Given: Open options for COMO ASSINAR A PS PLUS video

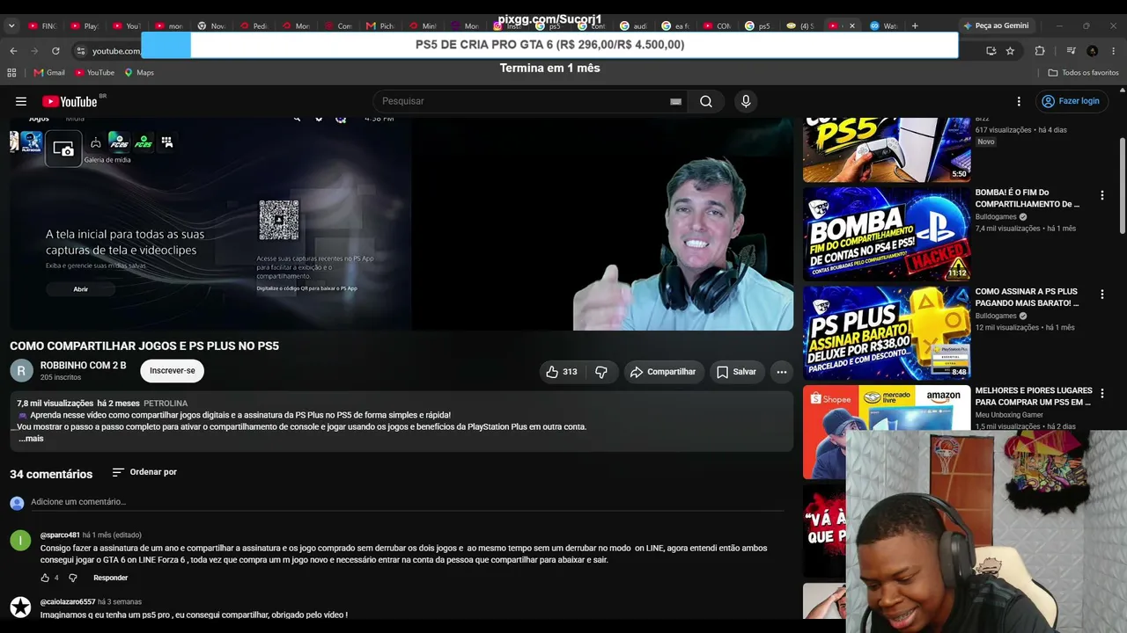Looking at the screenshot, I should coord(1101,295).
